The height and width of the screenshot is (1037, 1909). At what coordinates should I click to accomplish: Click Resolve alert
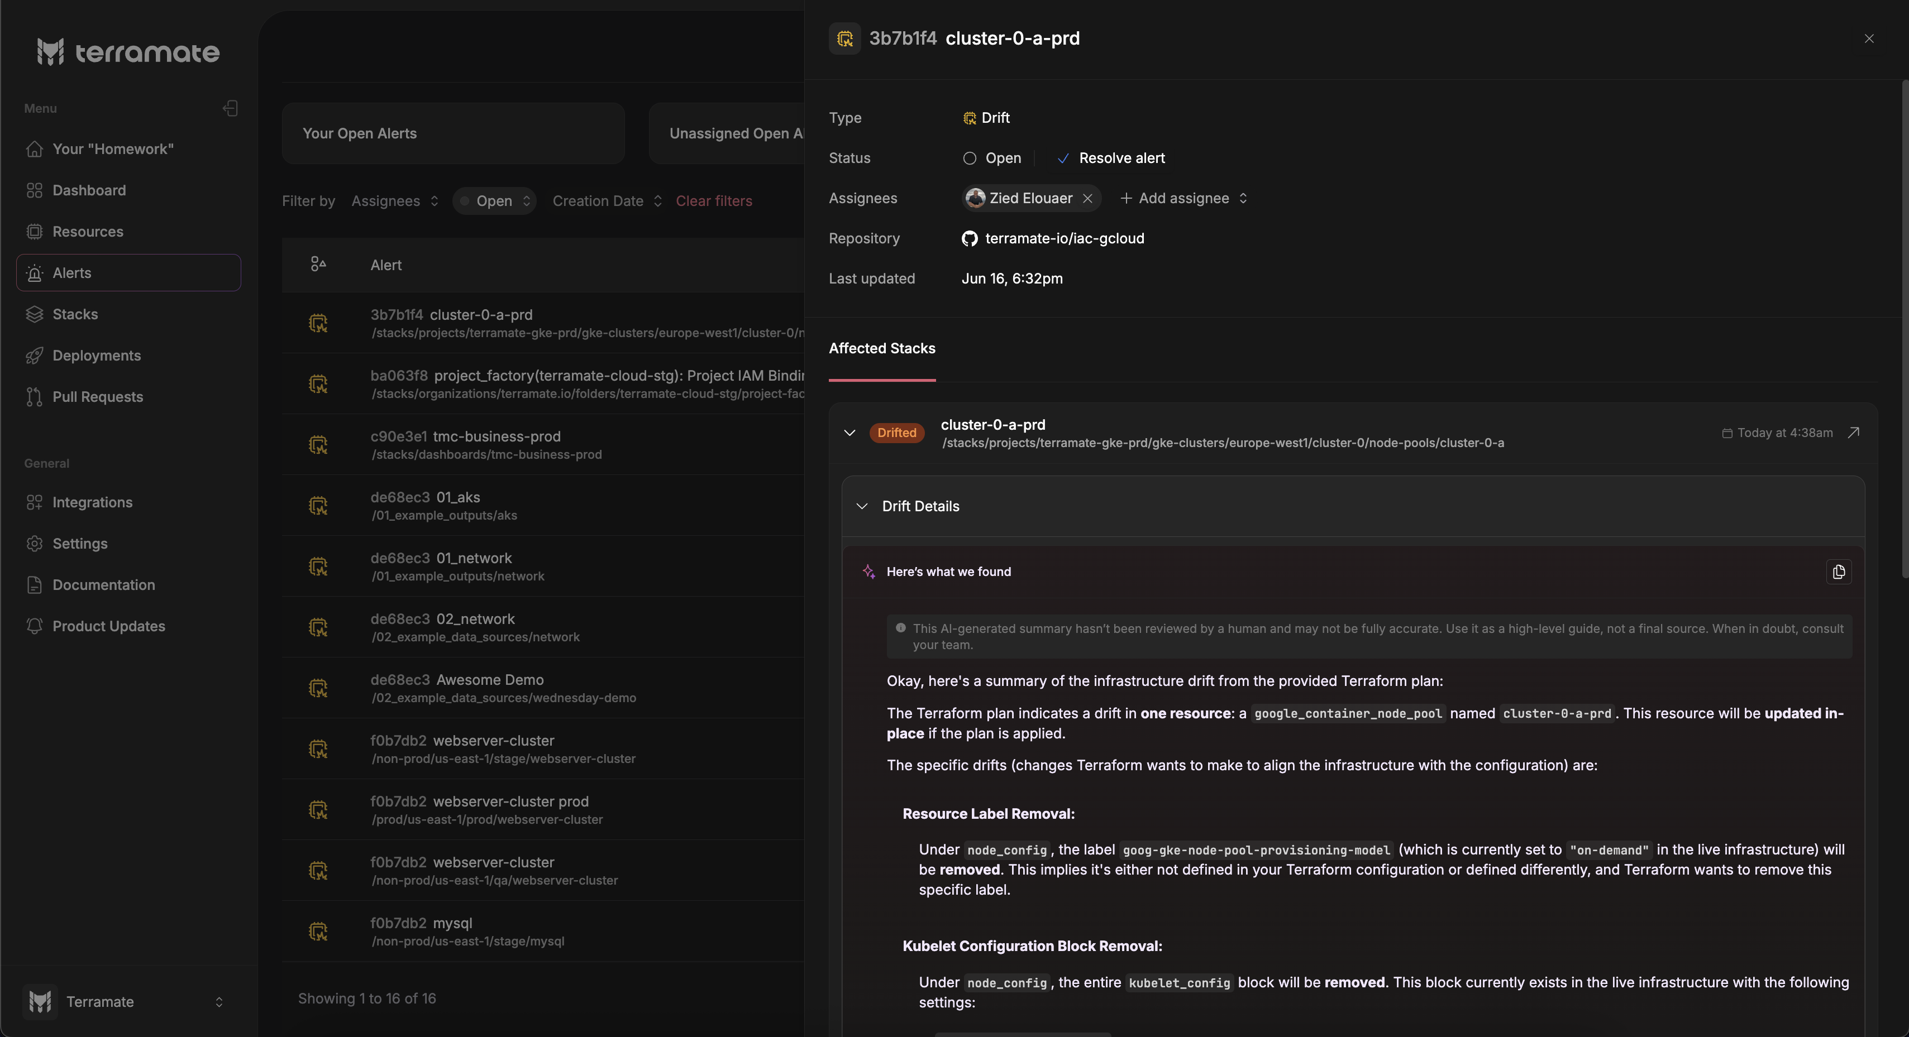click(x=1111, y=158)
